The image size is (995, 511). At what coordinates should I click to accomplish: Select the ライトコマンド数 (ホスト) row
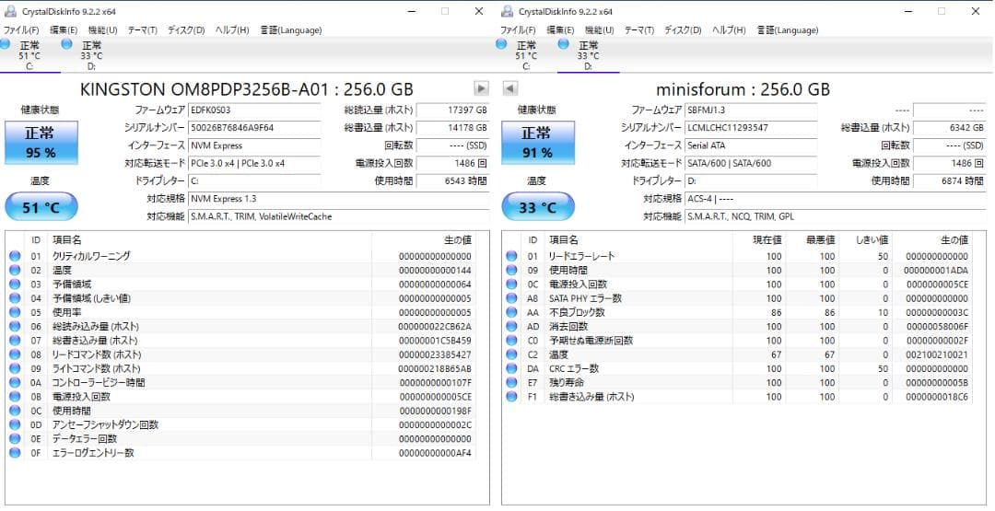[241, 368]
